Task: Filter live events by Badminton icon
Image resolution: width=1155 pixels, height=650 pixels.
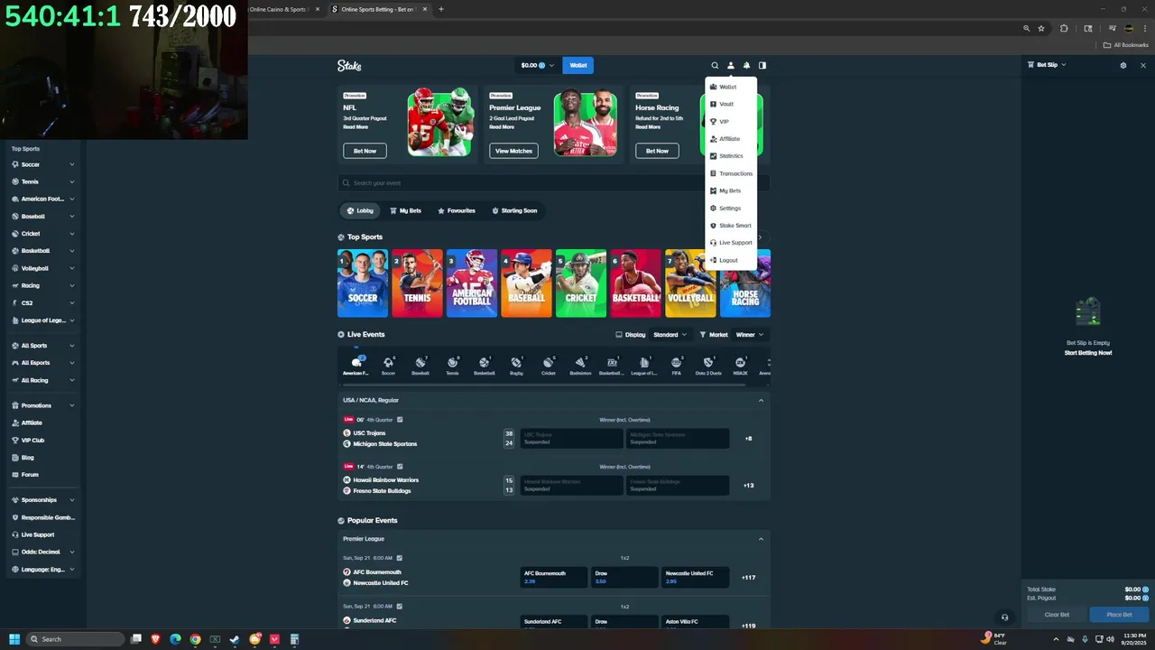Action: (580, 365)
